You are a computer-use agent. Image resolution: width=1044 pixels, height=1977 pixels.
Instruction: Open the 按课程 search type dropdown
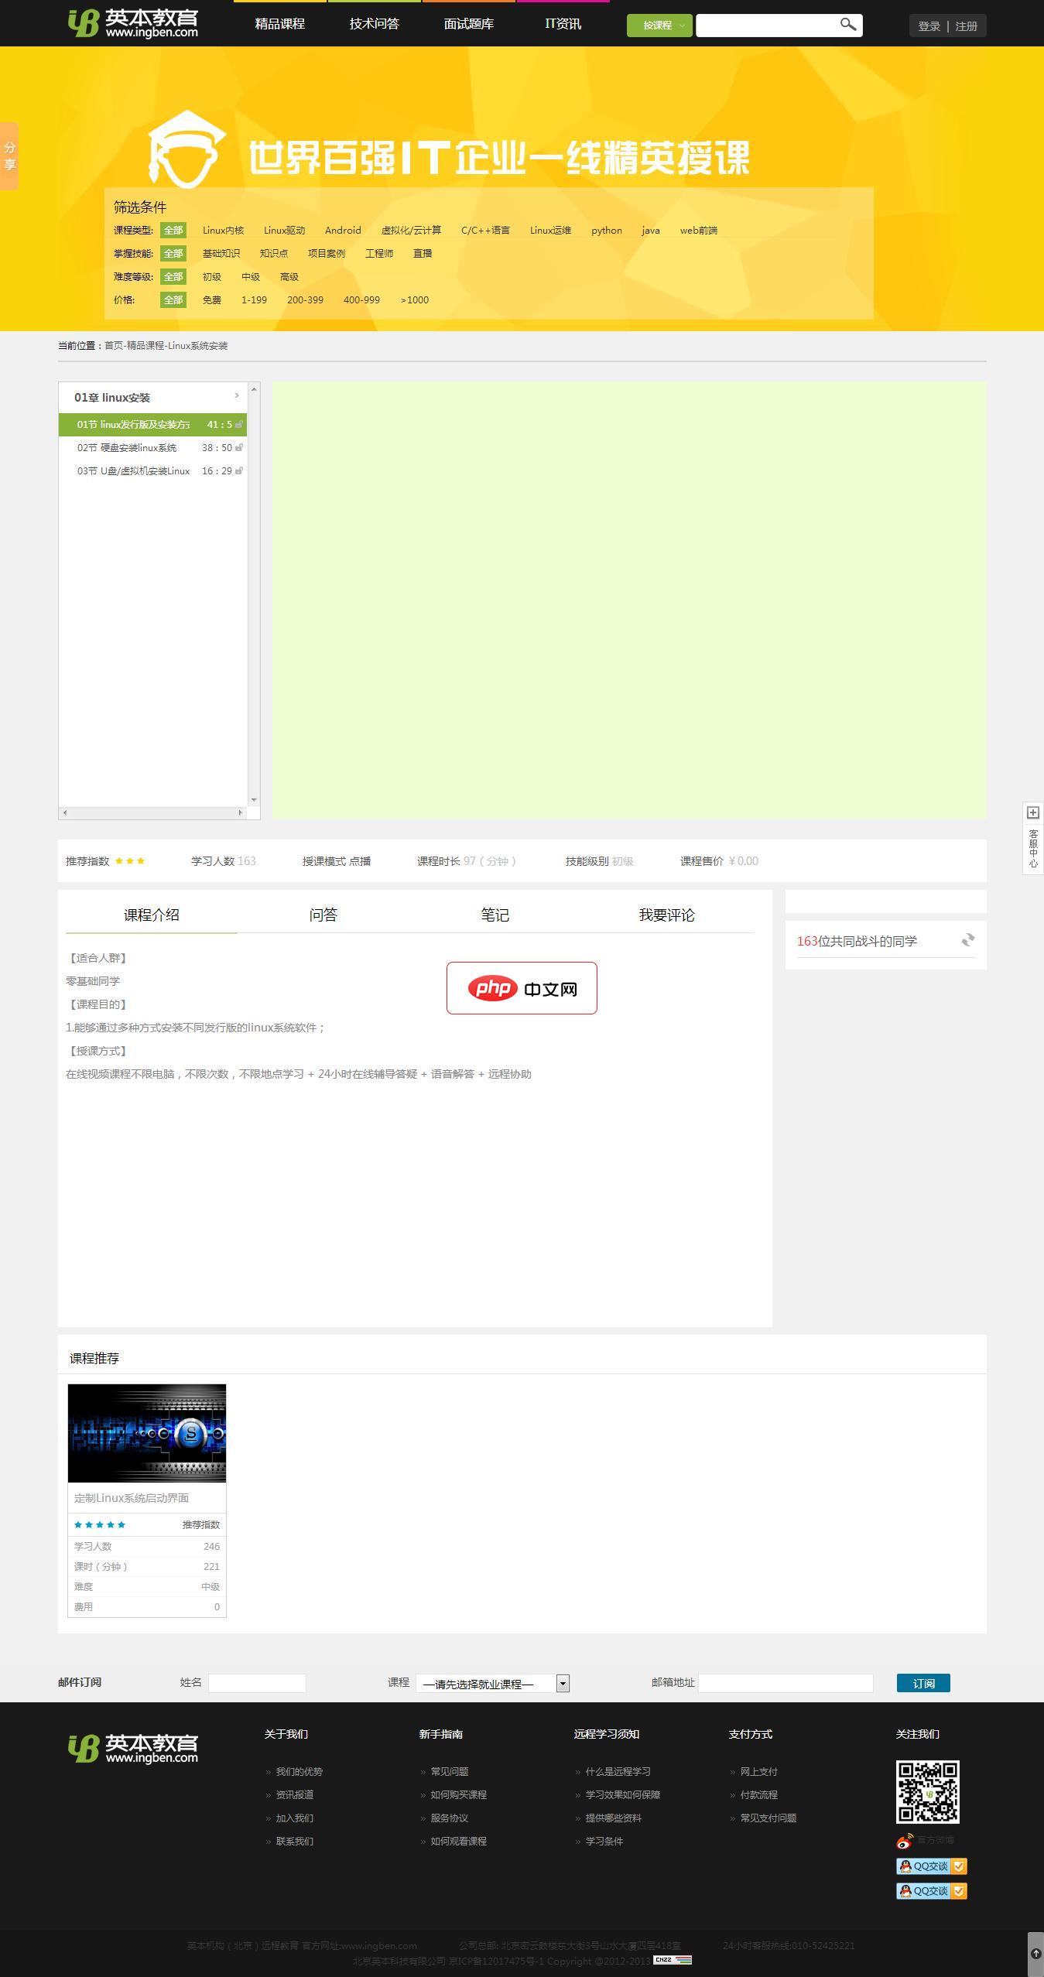coord(659,26)
